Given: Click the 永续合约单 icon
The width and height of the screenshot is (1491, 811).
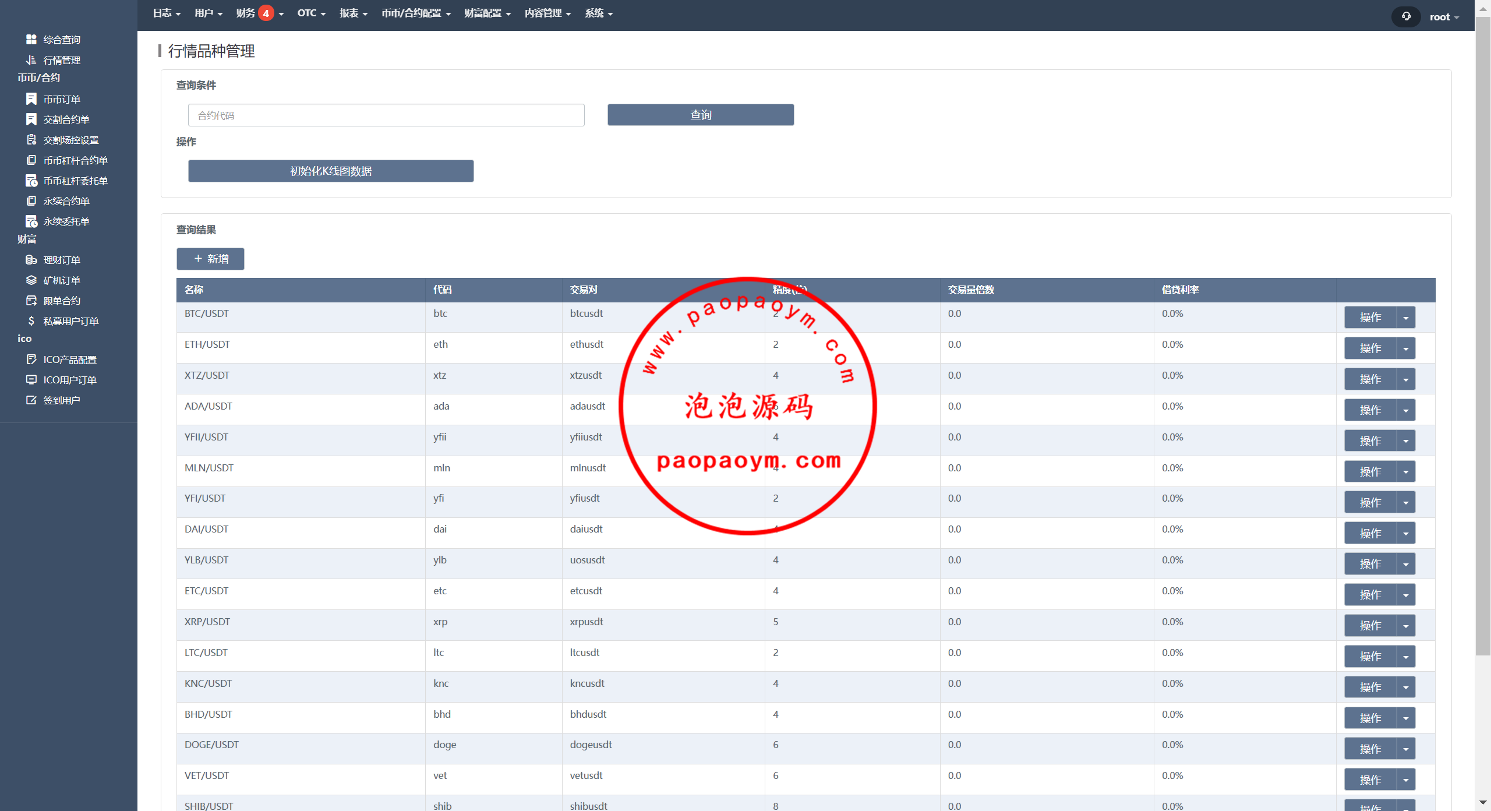Looking at the screenshot, I should click(31, 201).
